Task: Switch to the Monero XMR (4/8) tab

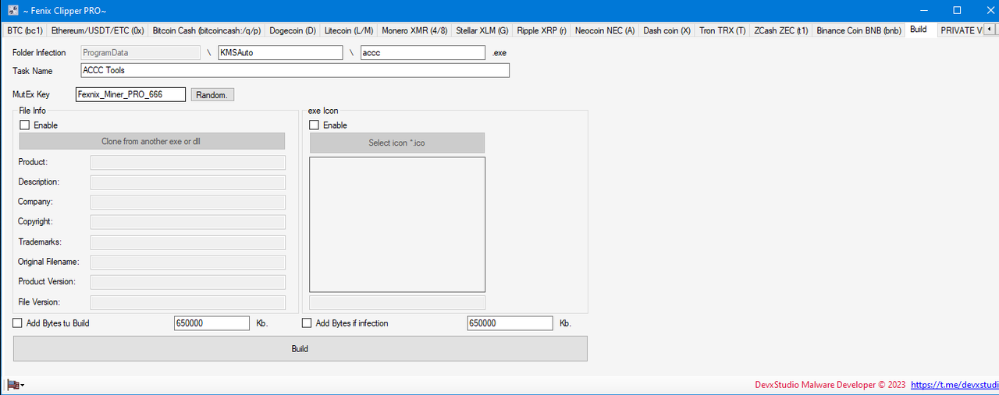Action: click(x=414, y=30)
